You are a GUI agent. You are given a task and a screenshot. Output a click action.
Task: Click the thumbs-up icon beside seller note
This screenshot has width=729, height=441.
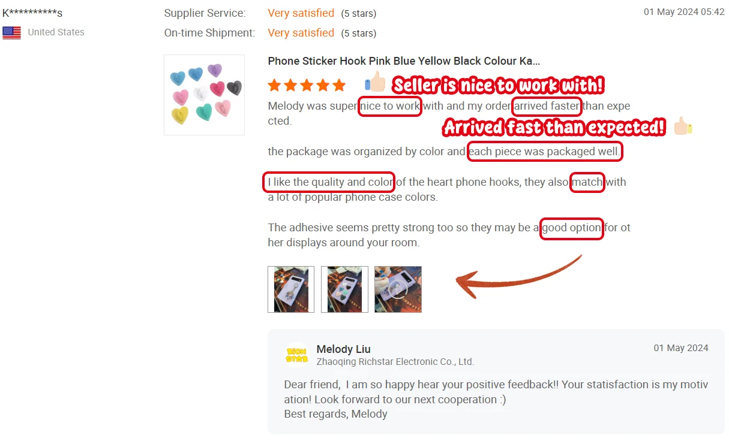pos(375,83)
